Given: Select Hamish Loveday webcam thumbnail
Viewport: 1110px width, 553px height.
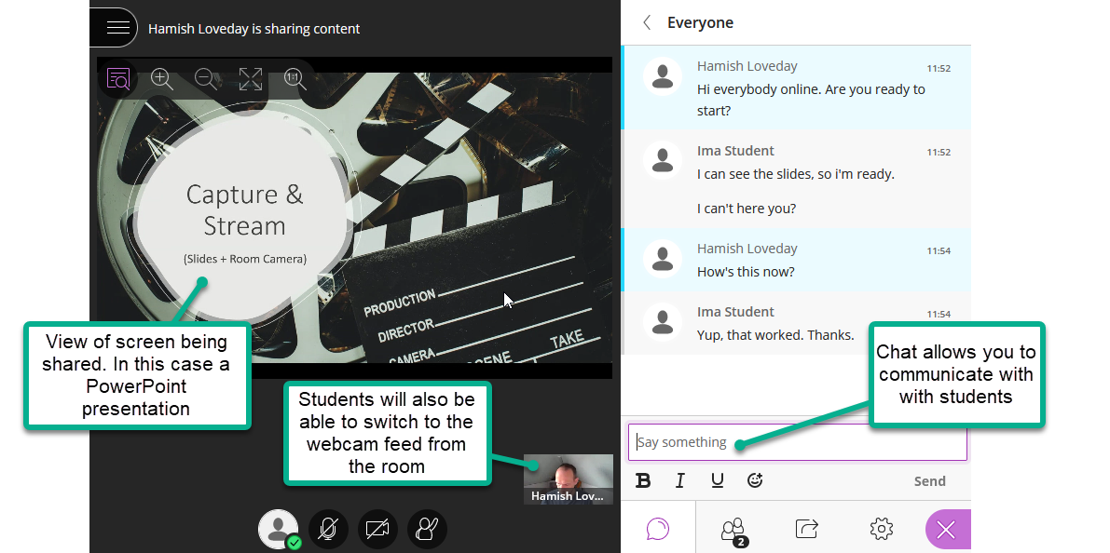Looking at the screenshot, I should [569, 479].
